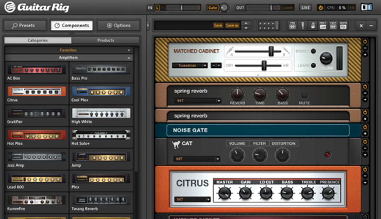Select the Hot Solo+ amplifier thumbnail
Viewport: 381px width, 219px height.
tap(101, 135)
